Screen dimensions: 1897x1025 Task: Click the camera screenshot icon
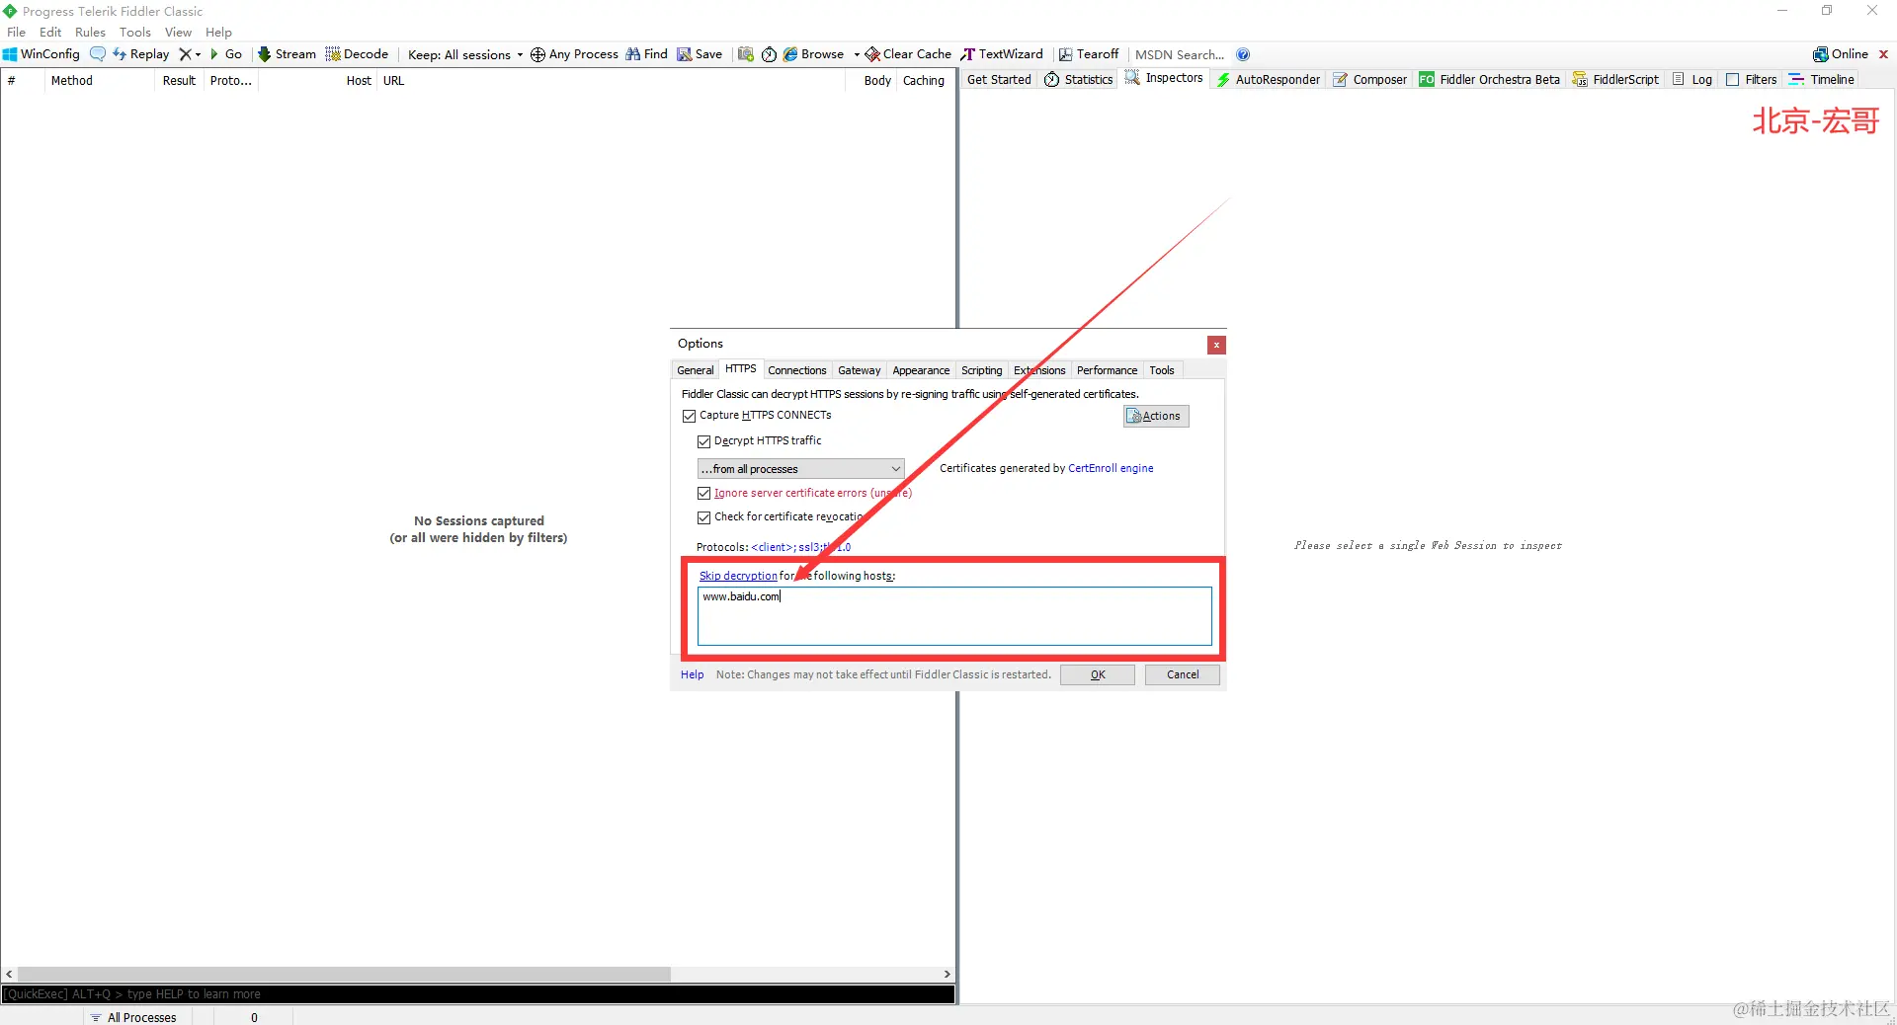746,54
